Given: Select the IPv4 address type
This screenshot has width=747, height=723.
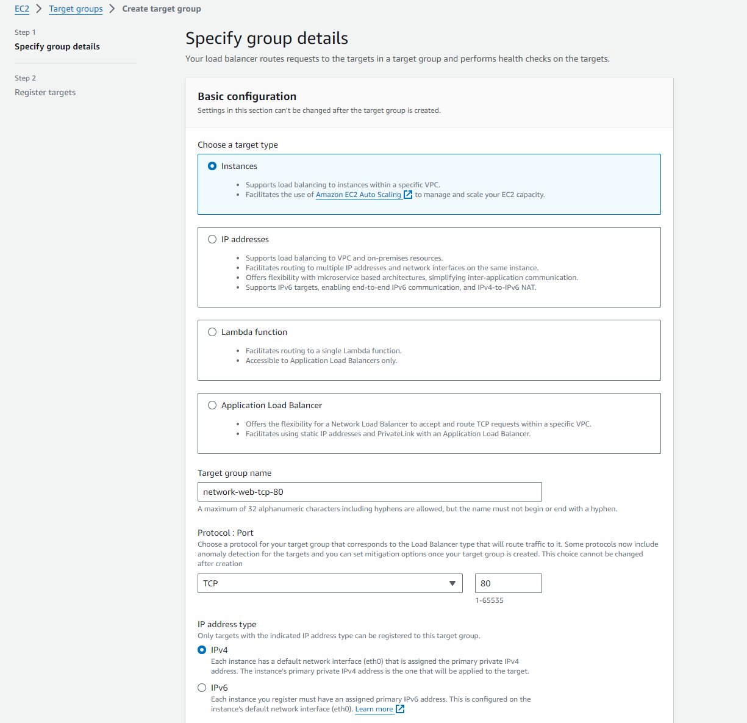Looking at the screenshot, I should [x=202, y=650].
